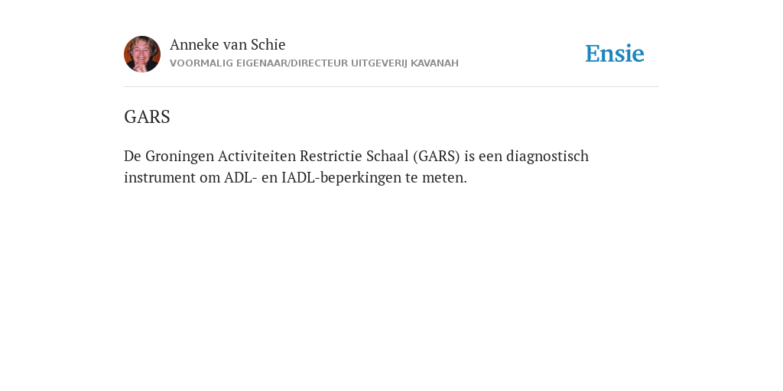Open the author name Anneke van Schie

tap(228, 44)
